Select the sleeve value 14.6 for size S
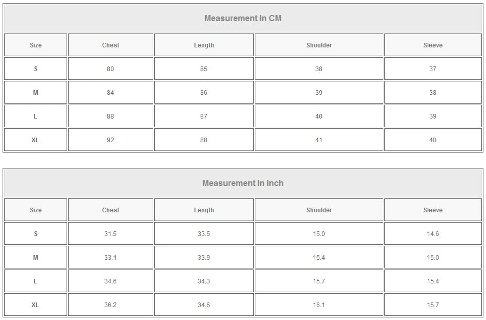The image size is (486, 320). [433, 234]
